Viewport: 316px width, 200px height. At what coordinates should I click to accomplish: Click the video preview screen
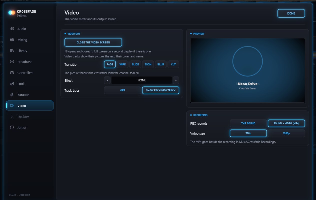coord(247,70)
